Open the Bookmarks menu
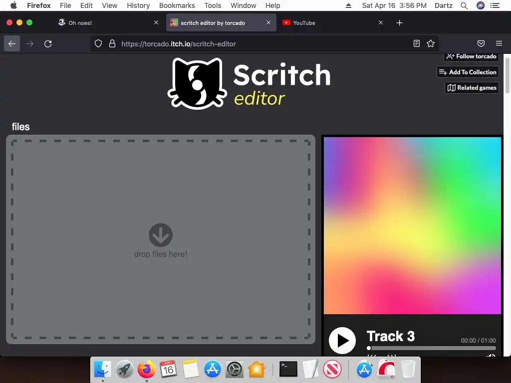The width and height of the screenshot is (511, 383). [x=177, y=5]
